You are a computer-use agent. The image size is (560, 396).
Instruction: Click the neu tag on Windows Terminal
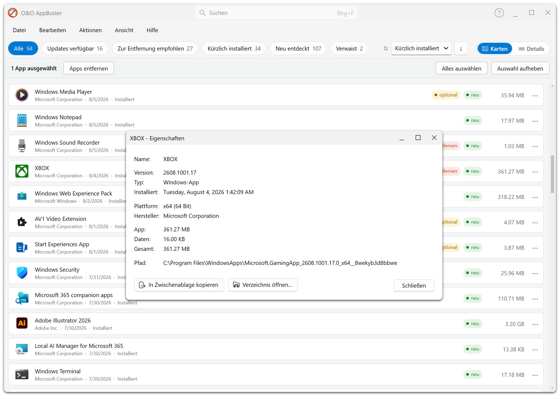click(472, 374)
